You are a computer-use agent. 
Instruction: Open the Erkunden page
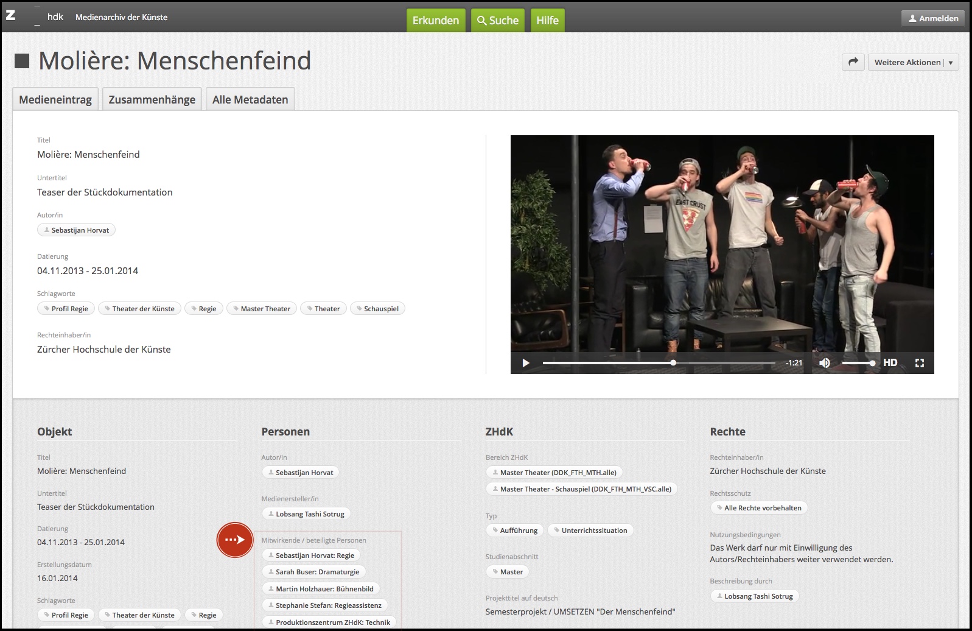click(x=436, y=20)
